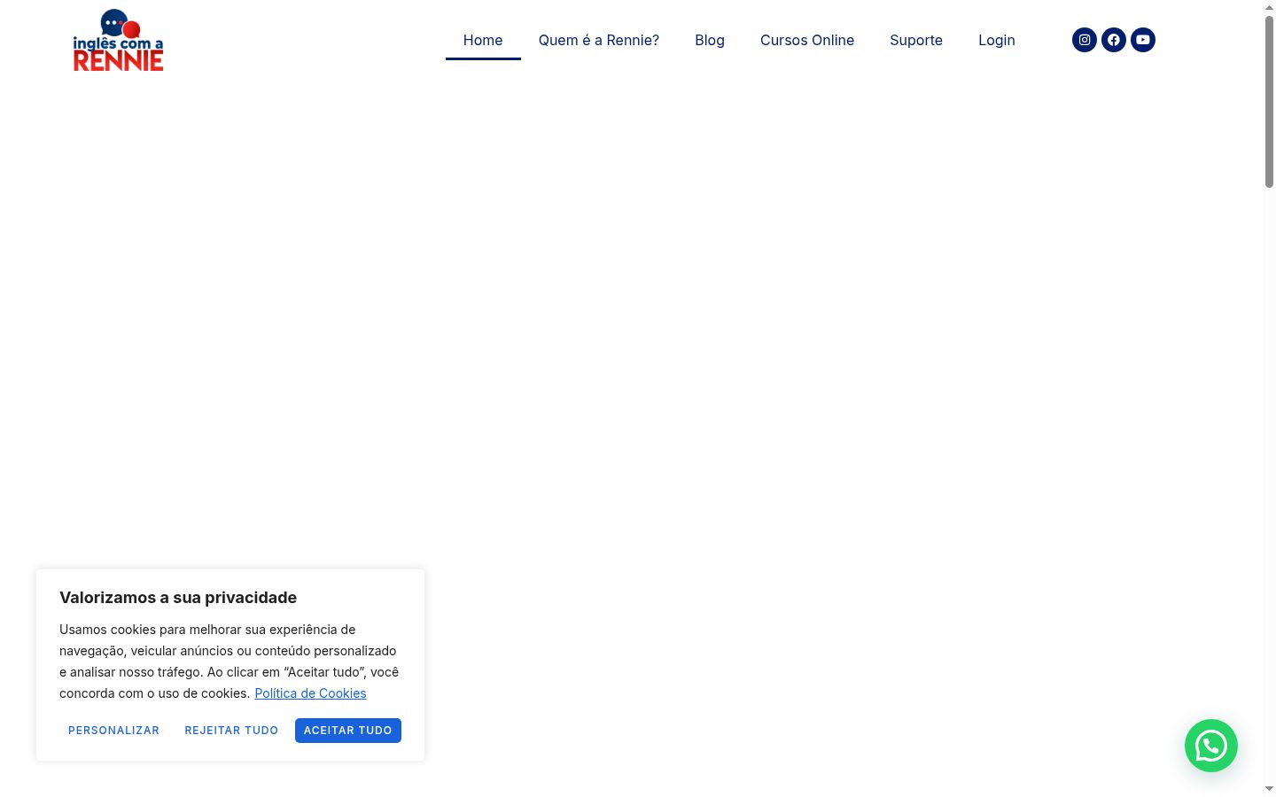Viewport: 1276px width, 797px height.
Task: Open the Facebook social icon
Action: 1114,40
